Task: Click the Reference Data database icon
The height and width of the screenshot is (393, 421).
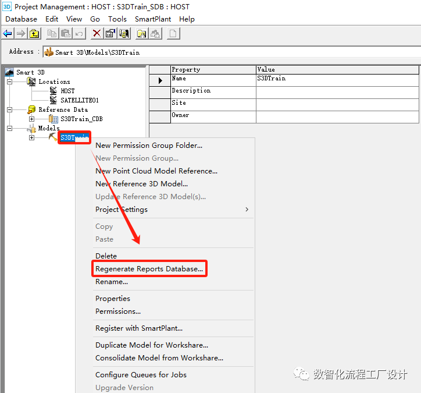Action: pos(31,109)
